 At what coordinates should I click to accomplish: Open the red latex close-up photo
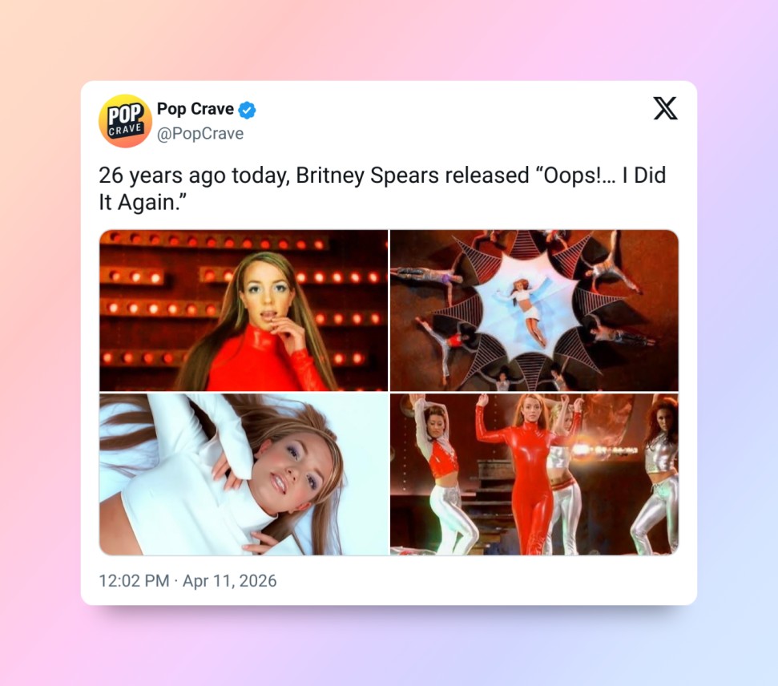[244, 310]
